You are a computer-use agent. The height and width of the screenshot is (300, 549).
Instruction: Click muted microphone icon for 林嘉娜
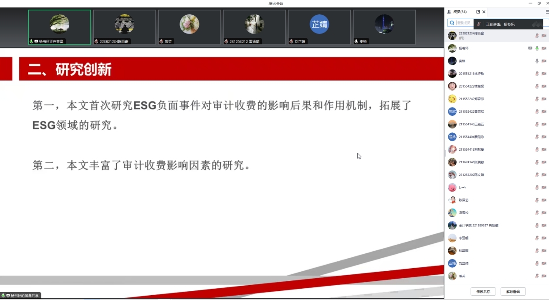click(x=537, y=251)
